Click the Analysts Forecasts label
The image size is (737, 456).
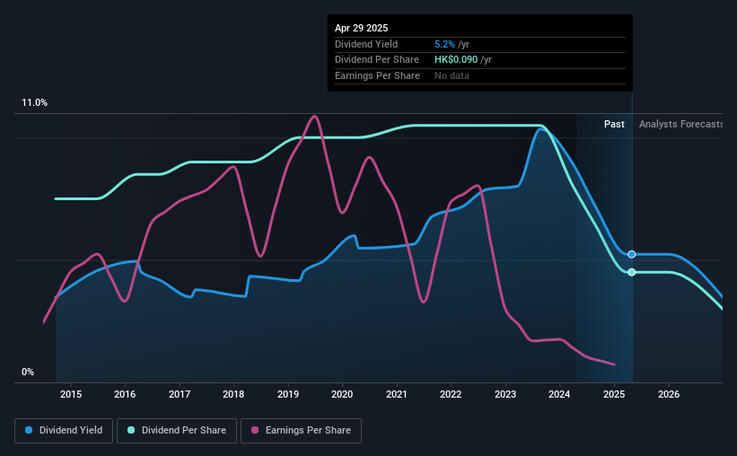pos(681,124)
